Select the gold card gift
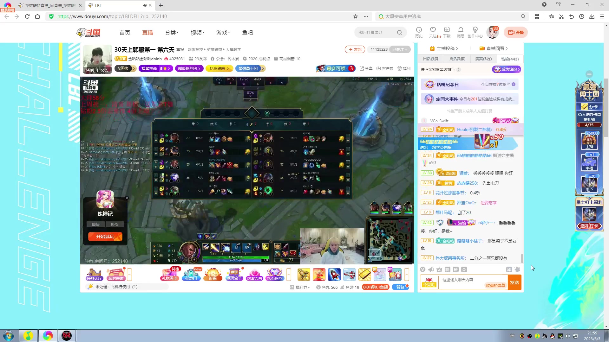The image size is (609, 342). click(364, 274)
